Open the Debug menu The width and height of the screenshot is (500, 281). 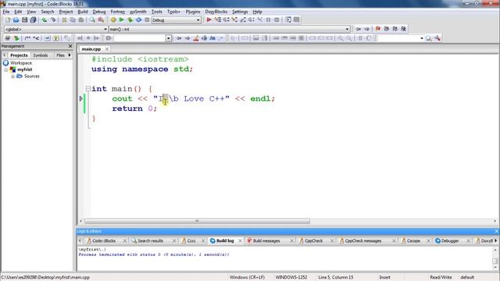point(99,12)
